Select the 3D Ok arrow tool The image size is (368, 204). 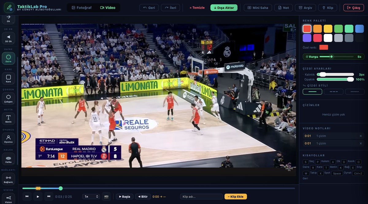click(8, 38)
